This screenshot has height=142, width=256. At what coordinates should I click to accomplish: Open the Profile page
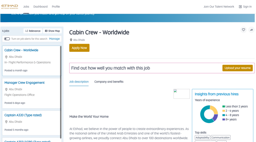pos(56,6)
